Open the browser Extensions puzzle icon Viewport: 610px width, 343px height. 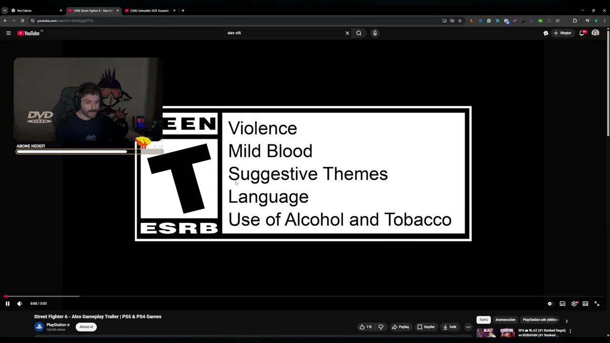575,20
